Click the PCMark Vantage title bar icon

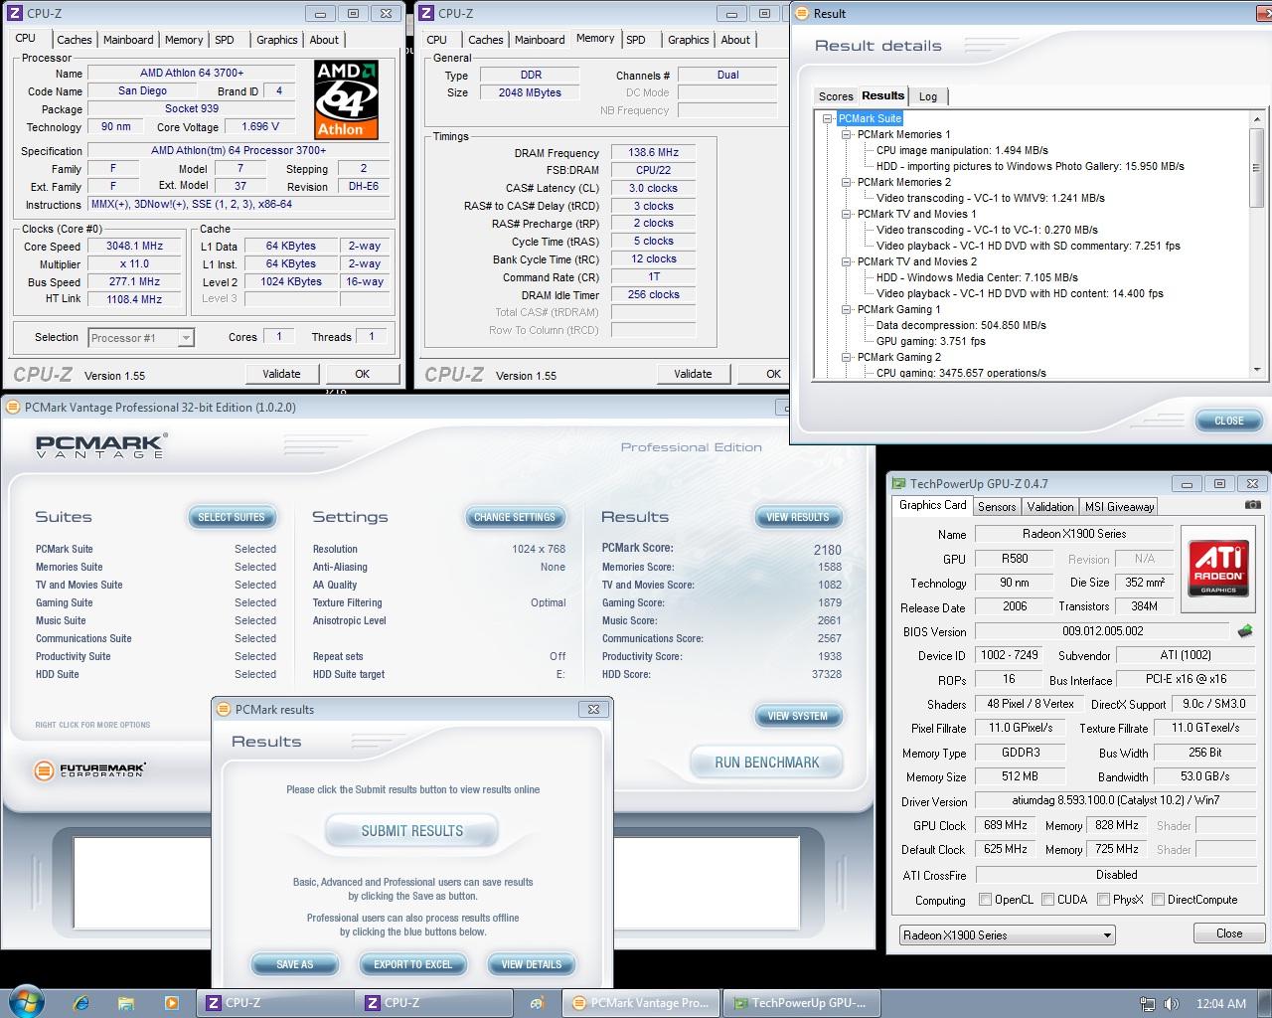tap(12, 407)
